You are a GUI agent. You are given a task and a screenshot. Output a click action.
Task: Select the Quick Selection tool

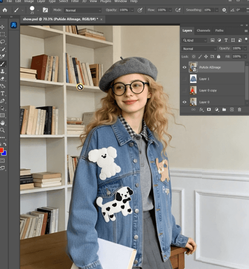3,49
